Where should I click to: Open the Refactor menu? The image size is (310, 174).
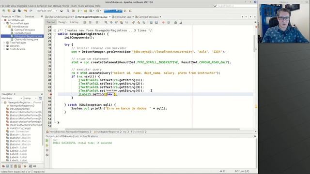pos(42,6)
